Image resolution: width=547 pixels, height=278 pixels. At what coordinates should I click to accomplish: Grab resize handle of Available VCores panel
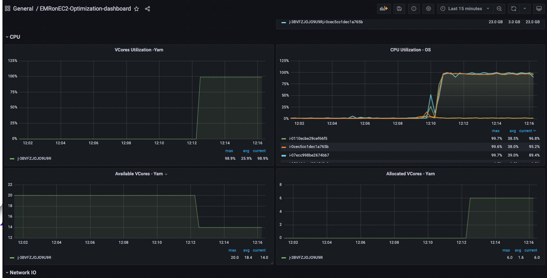[x=271, y=263]
